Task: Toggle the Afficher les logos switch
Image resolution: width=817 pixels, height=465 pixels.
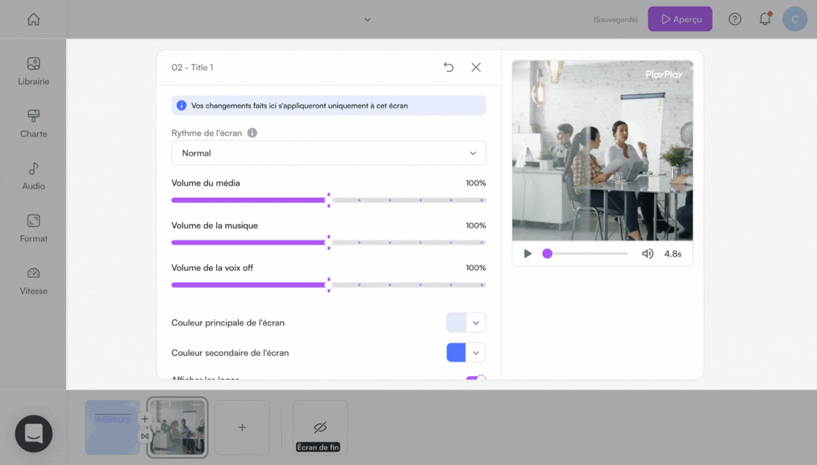Action: (x=476, y=378)
